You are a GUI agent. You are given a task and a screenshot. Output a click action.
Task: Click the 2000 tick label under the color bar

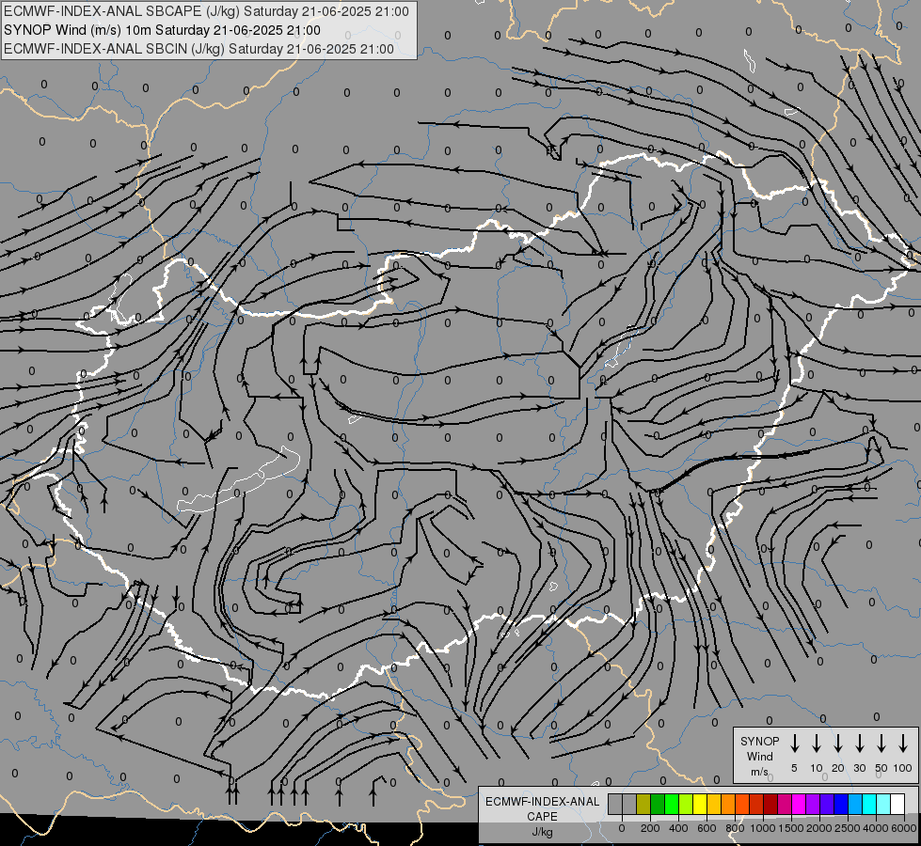819,828
